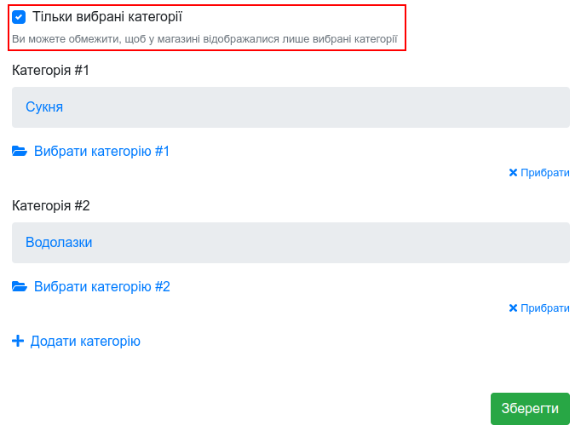Open the 'Водолазки' category link
Viewport: 581px width, 437px height.
pyautogui.click(x=59, y=243)
